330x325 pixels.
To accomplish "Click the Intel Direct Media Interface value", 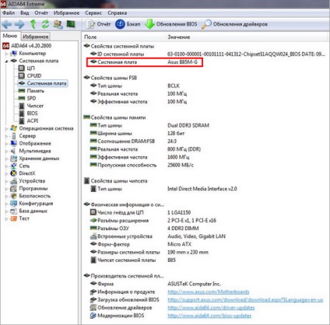I will click(202, 189).
